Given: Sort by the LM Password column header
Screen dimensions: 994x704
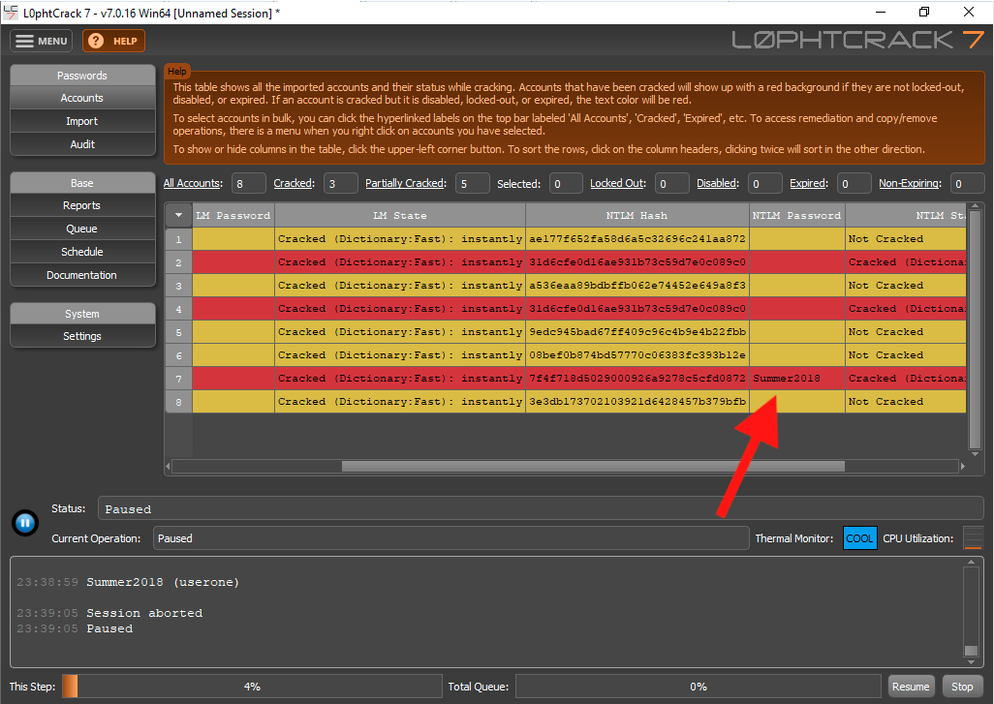Looking at the screenshot, I should [x=233, y=215].
